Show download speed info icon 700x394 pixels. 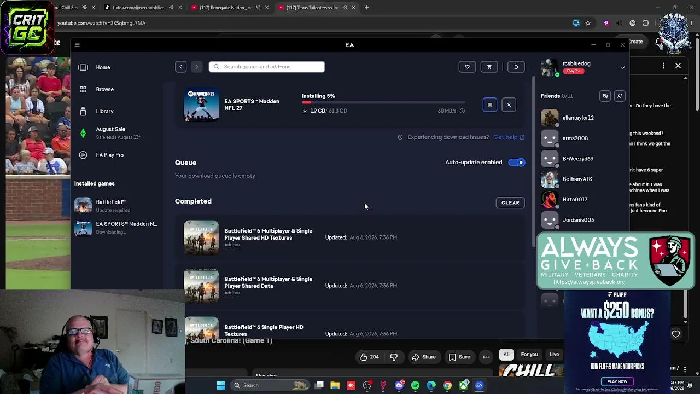pyautogui.click(x=462, y=111)
